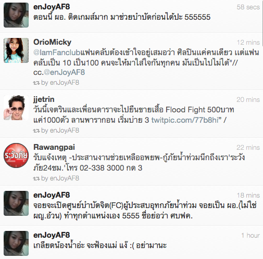This screenshot has height=259, width=263.
Task: Open the jjetrin username
Action: pyautogui.click(x=44, y=99)
